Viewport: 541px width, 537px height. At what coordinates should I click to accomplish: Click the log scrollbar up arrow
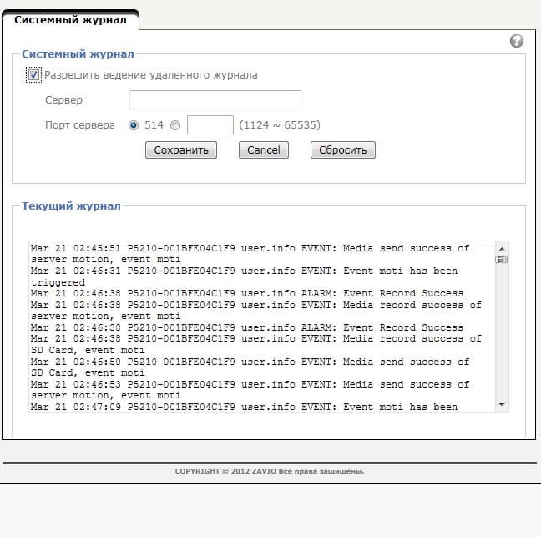coord(502,249)
